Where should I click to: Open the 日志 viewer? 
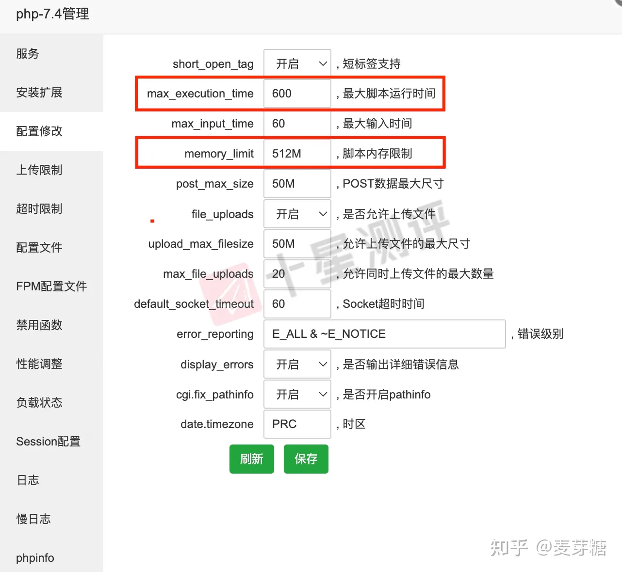click(28, 480)
